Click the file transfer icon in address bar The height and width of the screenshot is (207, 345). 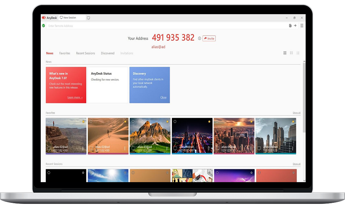(290, 26)
